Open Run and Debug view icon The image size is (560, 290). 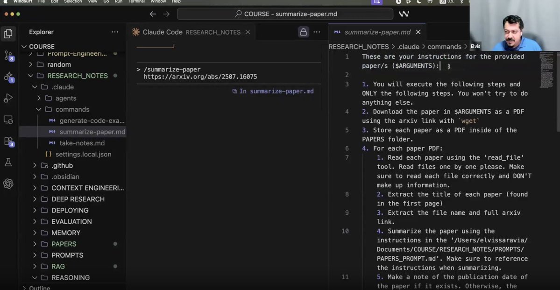pyautogui.click(x=8, y=98)
